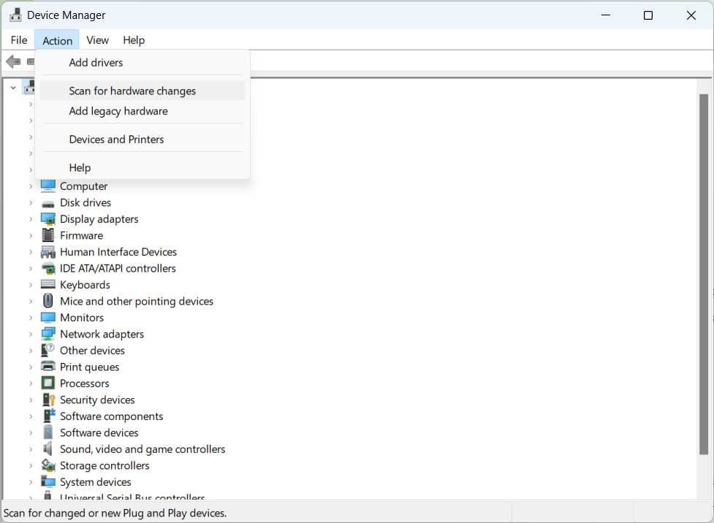The width and height of the screenshot is (714, 523).
Task: Click the Universal Serial Bus controllers icon
Action: point(48,497)
